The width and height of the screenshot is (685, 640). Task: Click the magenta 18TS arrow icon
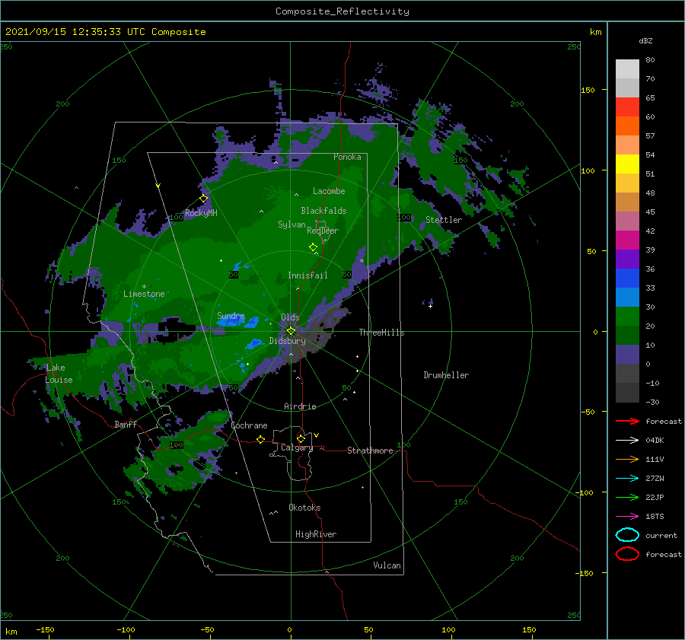click(x=627, y=517)
